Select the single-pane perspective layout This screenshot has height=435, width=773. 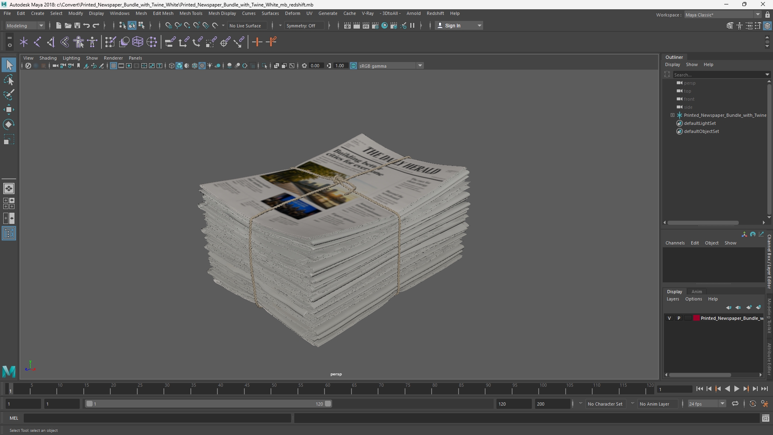pos(9,188)
